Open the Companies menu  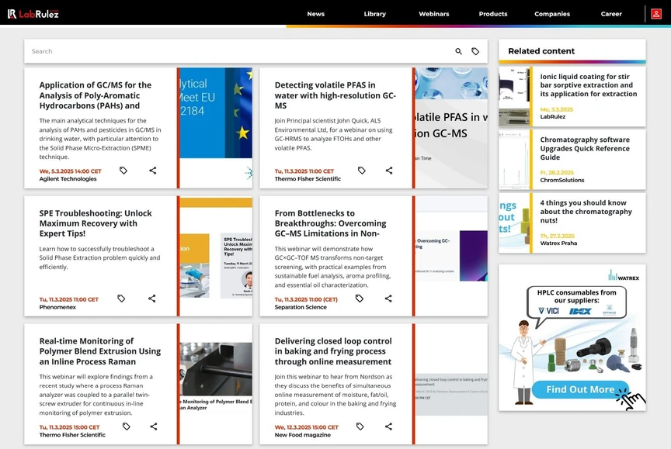coord(552,14)
